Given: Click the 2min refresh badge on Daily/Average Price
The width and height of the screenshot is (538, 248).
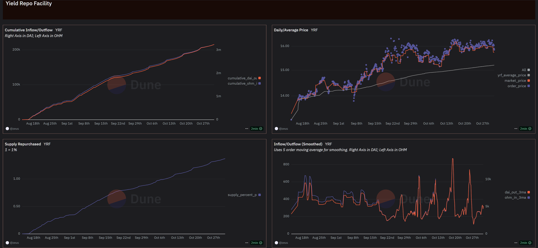Looking at the screenshot, I should point(526,128).
